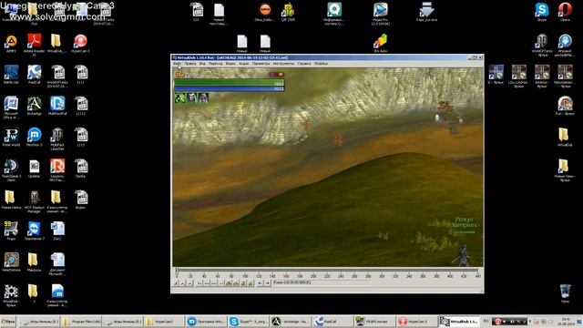The height and width of the screenshot is (328, 583).
Task: Open the Вид menu in VirtualDub
Action: (x=202, y=64)
